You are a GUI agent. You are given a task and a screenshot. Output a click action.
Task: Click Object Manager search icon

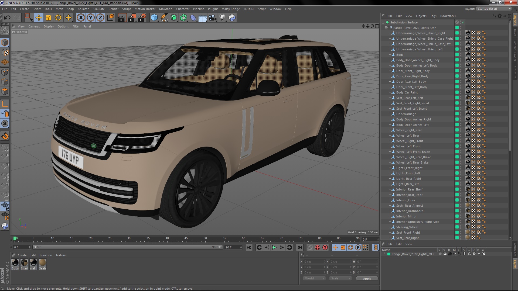click(494, 16)
